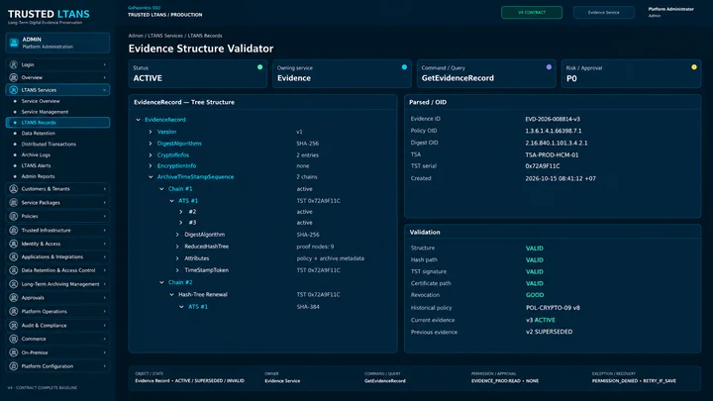Screen dimensions: 713x401
Task: Expand the Version tree node
Action: pos(151,132)
